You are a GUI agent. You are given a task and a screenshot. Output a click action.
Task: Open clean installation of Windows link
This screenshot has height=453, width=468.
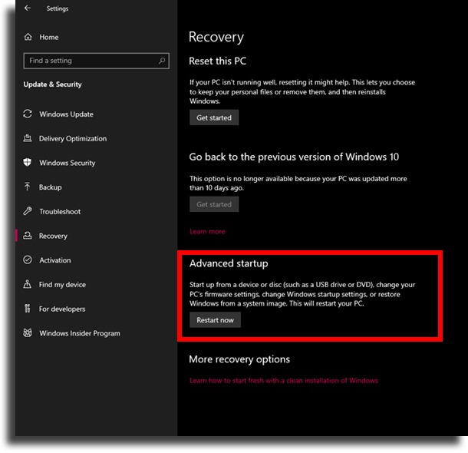[x=284, y=380]
